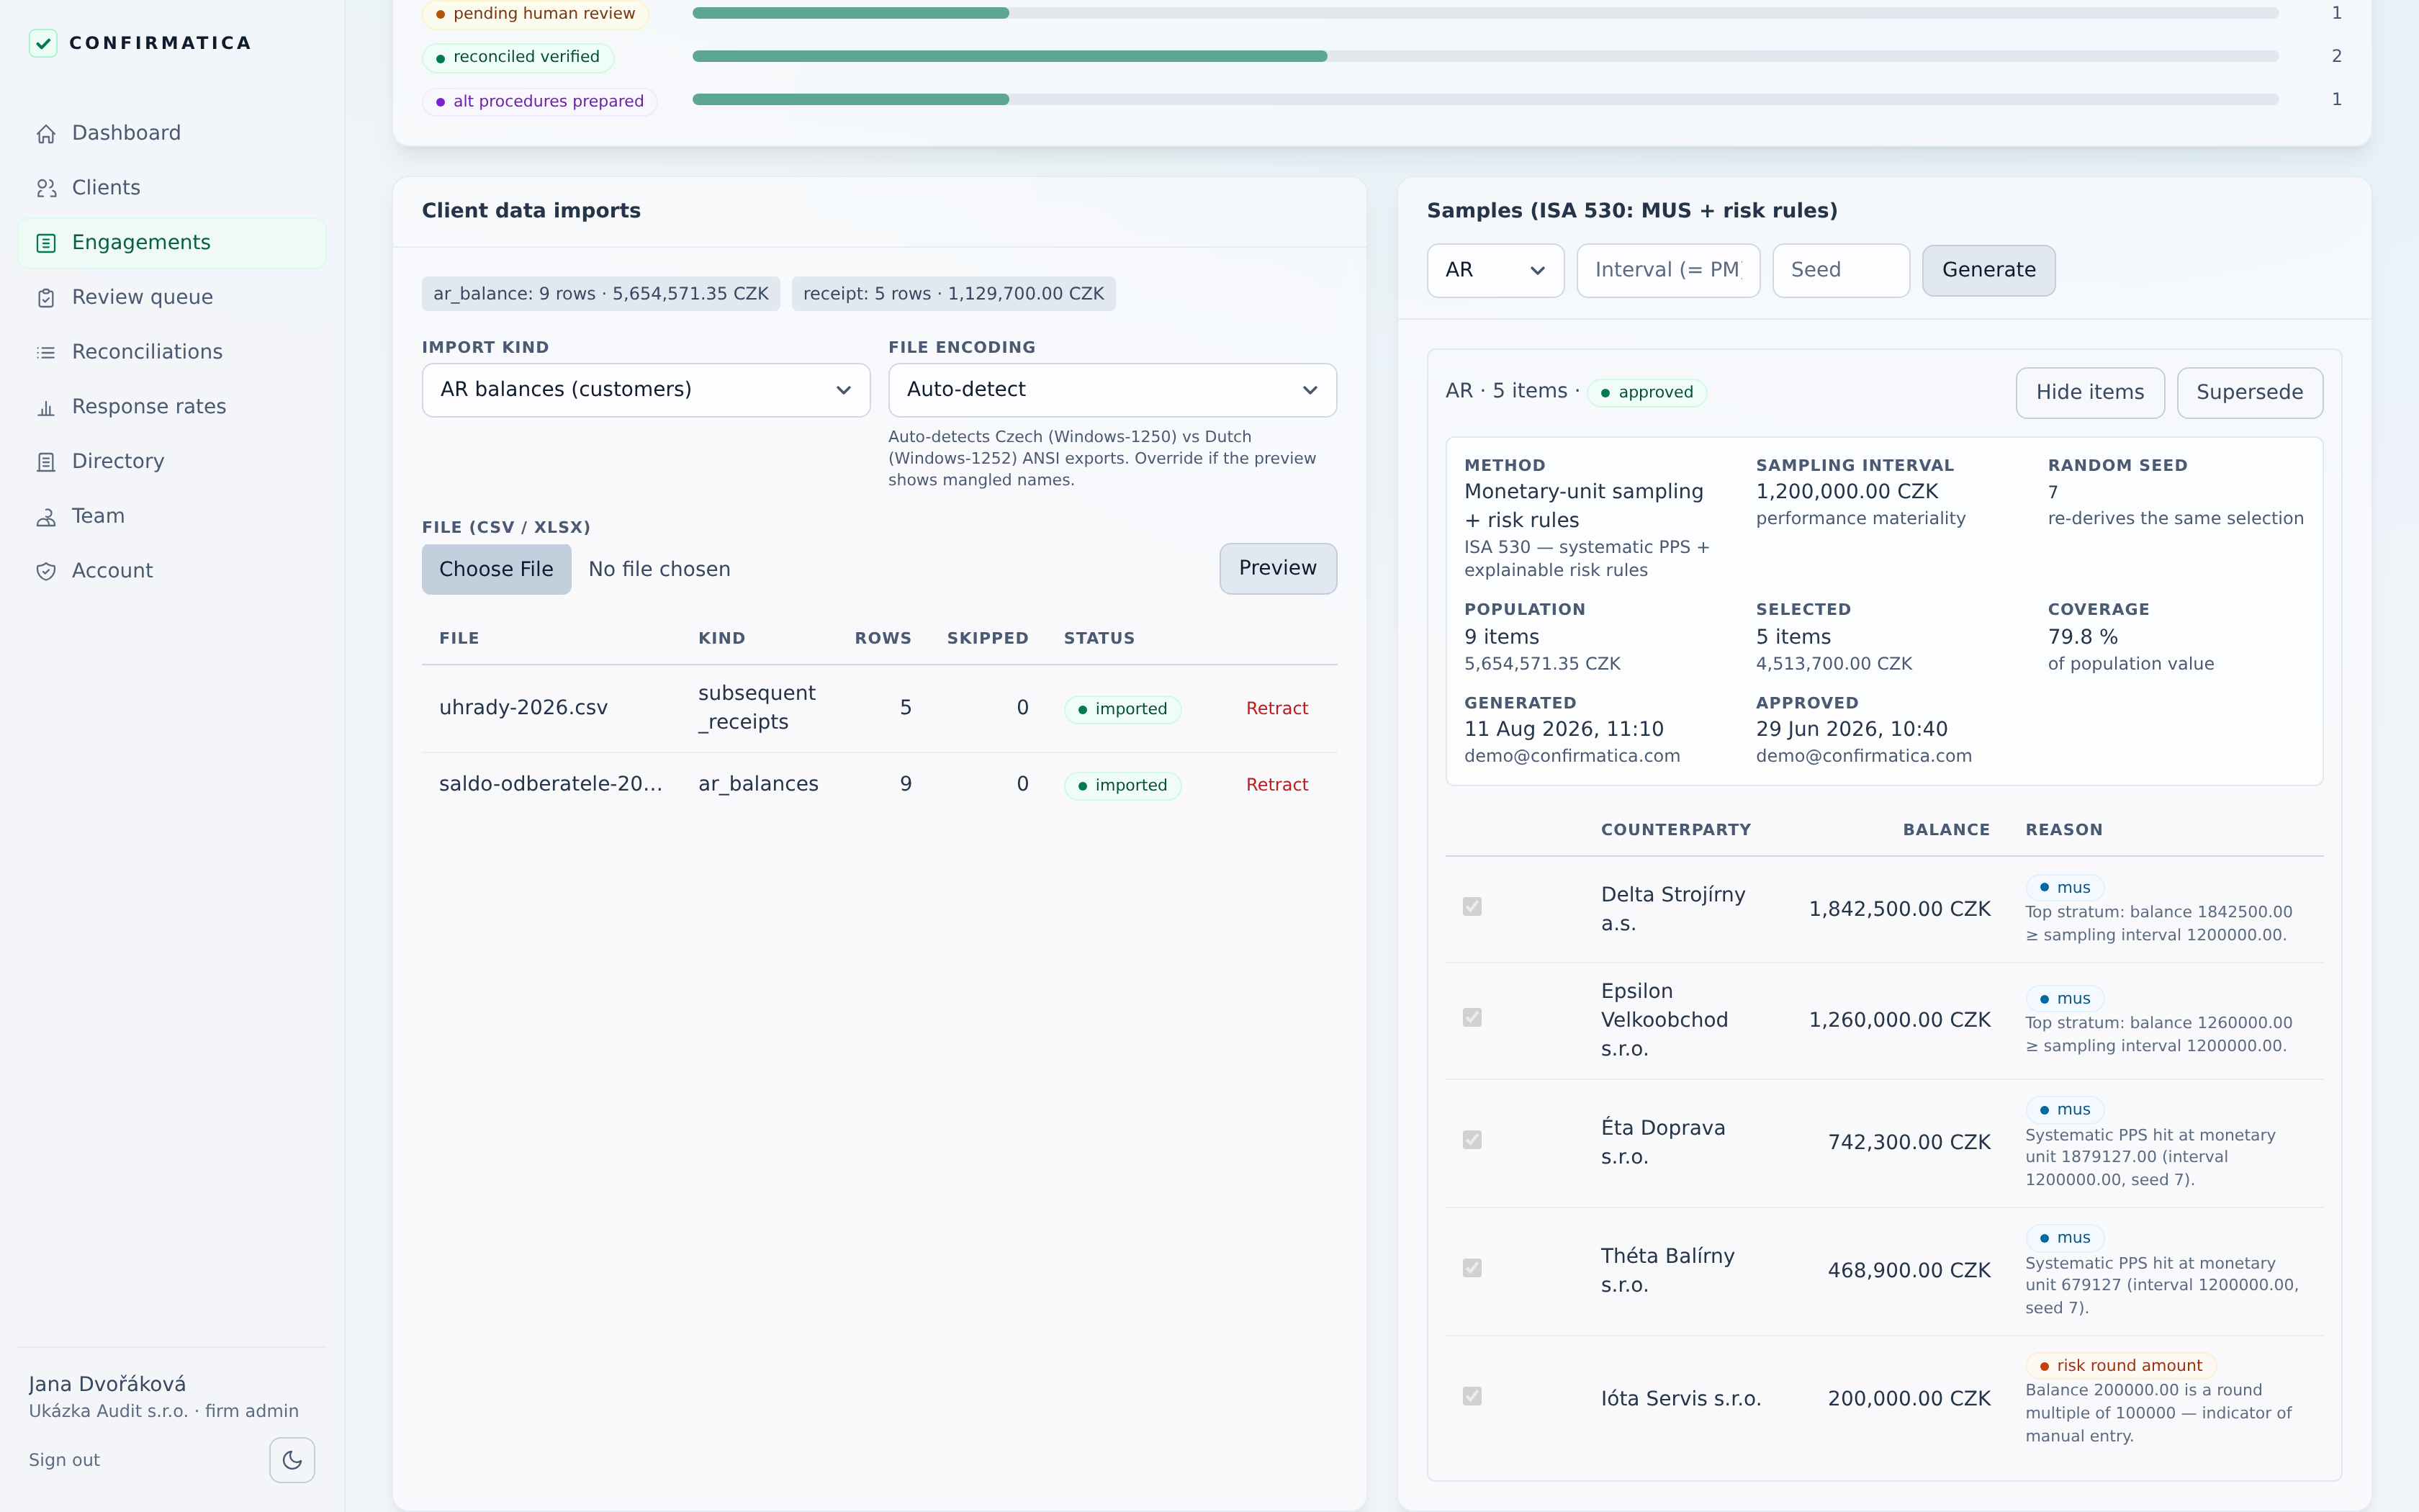
Task: Click the Preview button
Action: tap(1277, 568)
